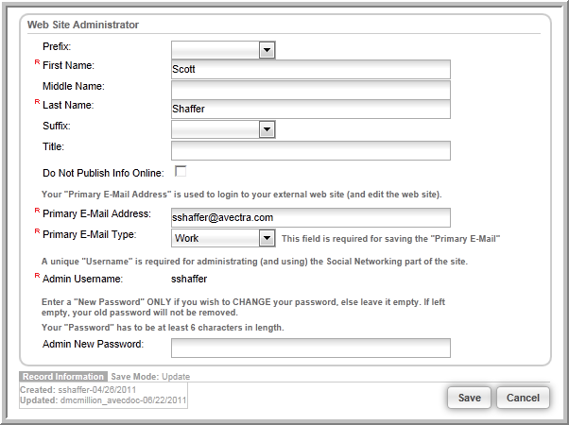Image resolution: width=569 pixels, height=425 pixels.
Task: Click the Last Name field containing Shaffer
Action: [311, 110]
